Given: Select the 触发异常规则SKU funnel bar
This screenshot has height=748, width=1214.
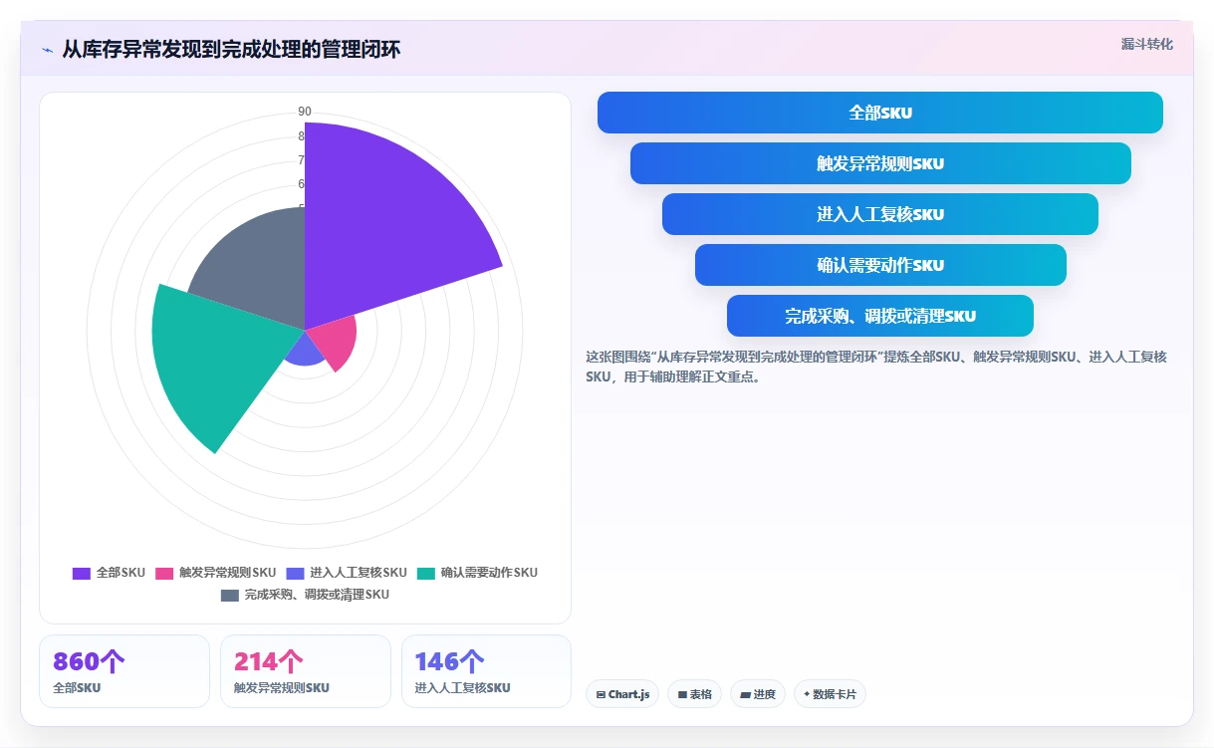Looking at the screenshot, I should click(880, 163).
